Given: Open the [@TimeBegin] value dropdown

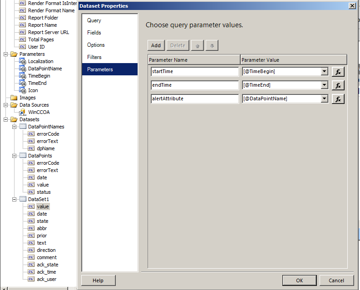Looking at the screenshot, I should tap(324, 72).
